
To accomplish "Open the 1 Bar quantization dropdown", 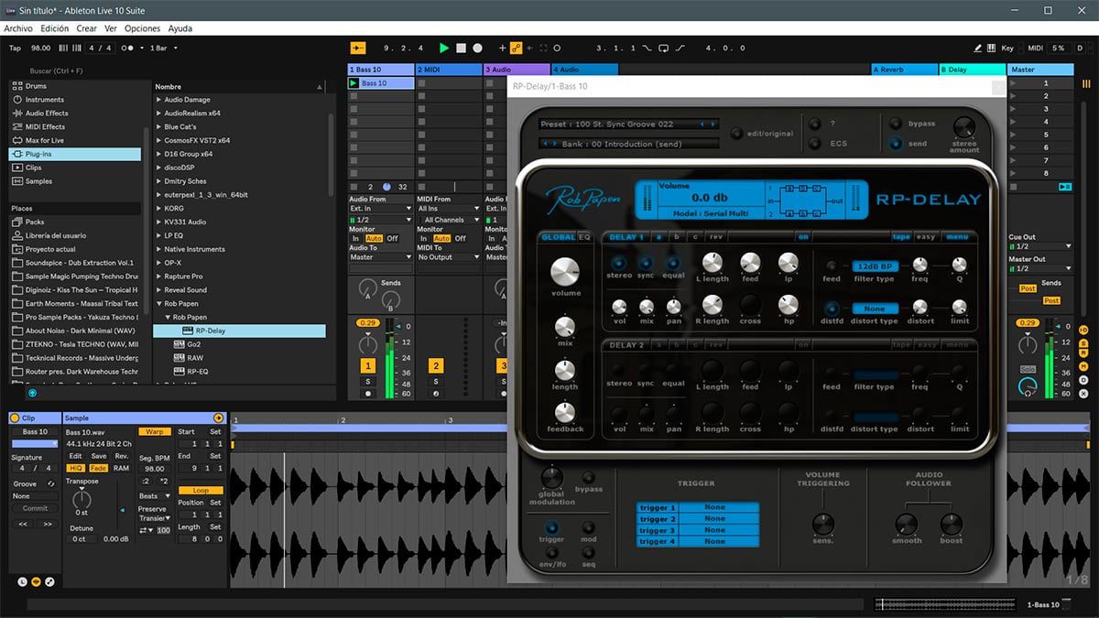I will (x=163, y=48).
